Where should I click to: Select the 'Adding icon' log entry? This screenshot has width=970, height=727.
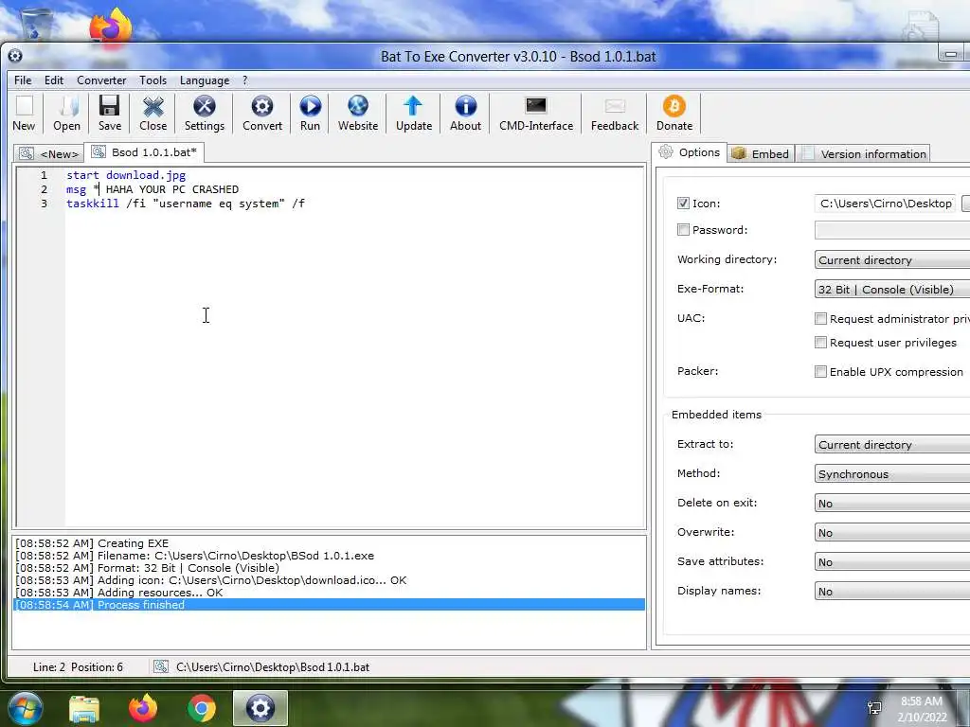click(x=329, y=580)
